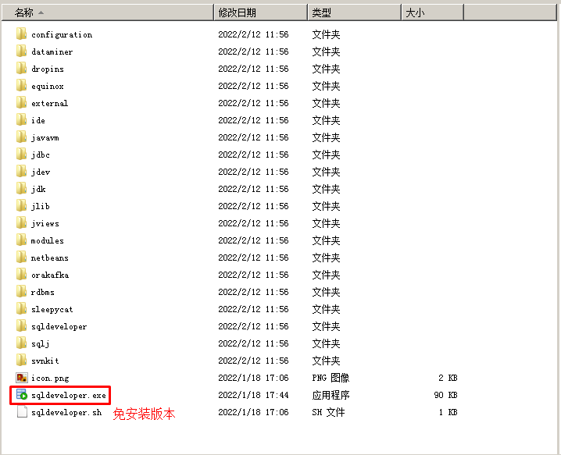The height and width of the screenshot is (455, 561).
Task: Click the icon.png image file icon
Action: click(22, 378)
